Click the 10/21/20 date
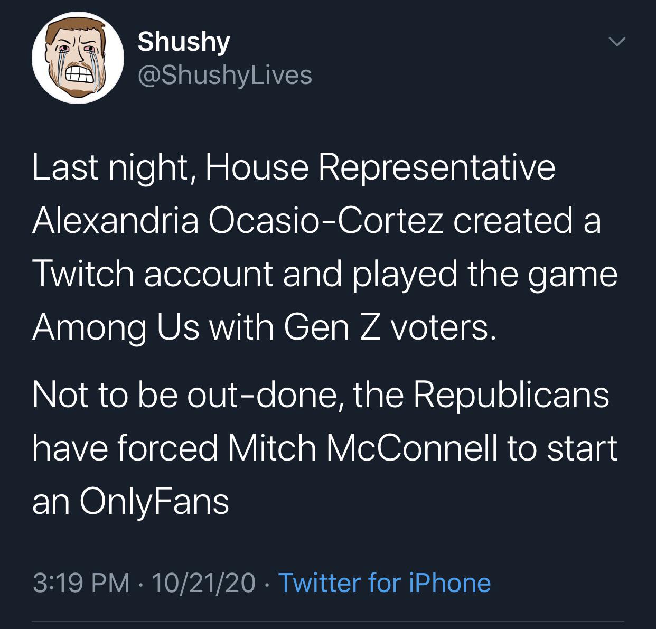Screen dimensions: 656x629 coord(203,583)
